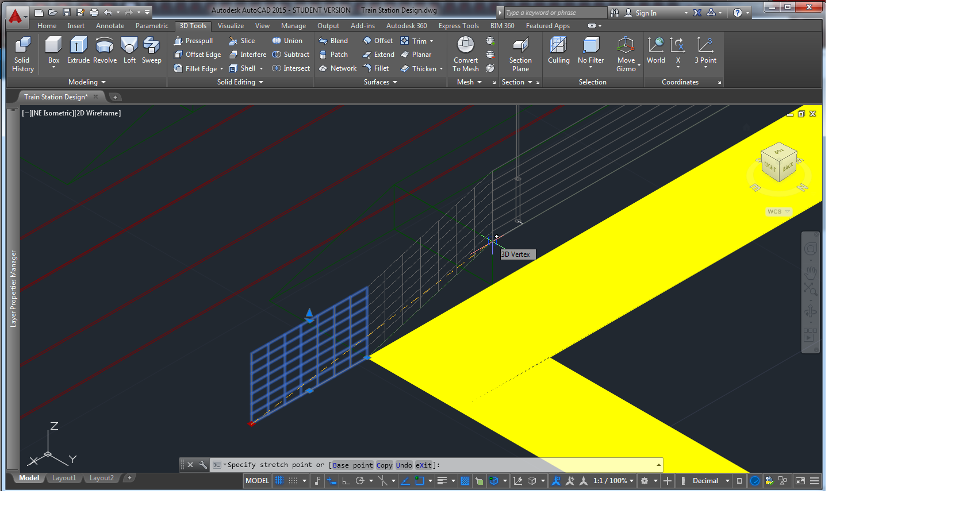959x517 pixels.
Task: Run the Subtract command
Action: click(291, 55)
